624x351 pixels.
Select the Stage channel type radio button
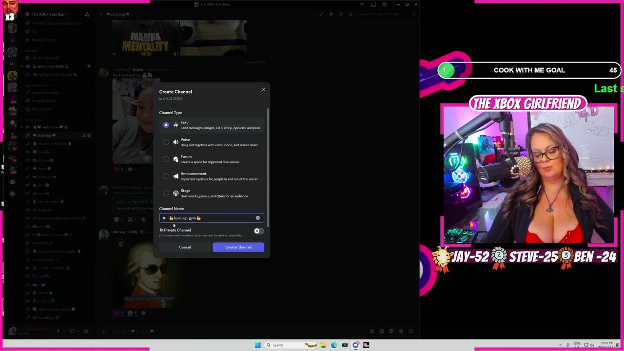pos(166,194)
